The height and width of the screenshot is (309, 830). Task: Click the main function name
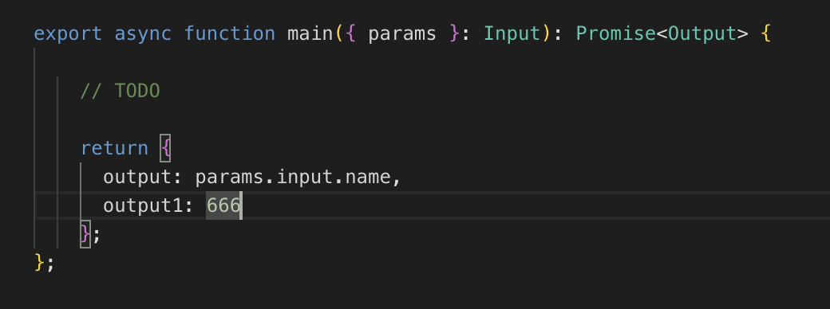pyautogui.click(x=310, y=34)
